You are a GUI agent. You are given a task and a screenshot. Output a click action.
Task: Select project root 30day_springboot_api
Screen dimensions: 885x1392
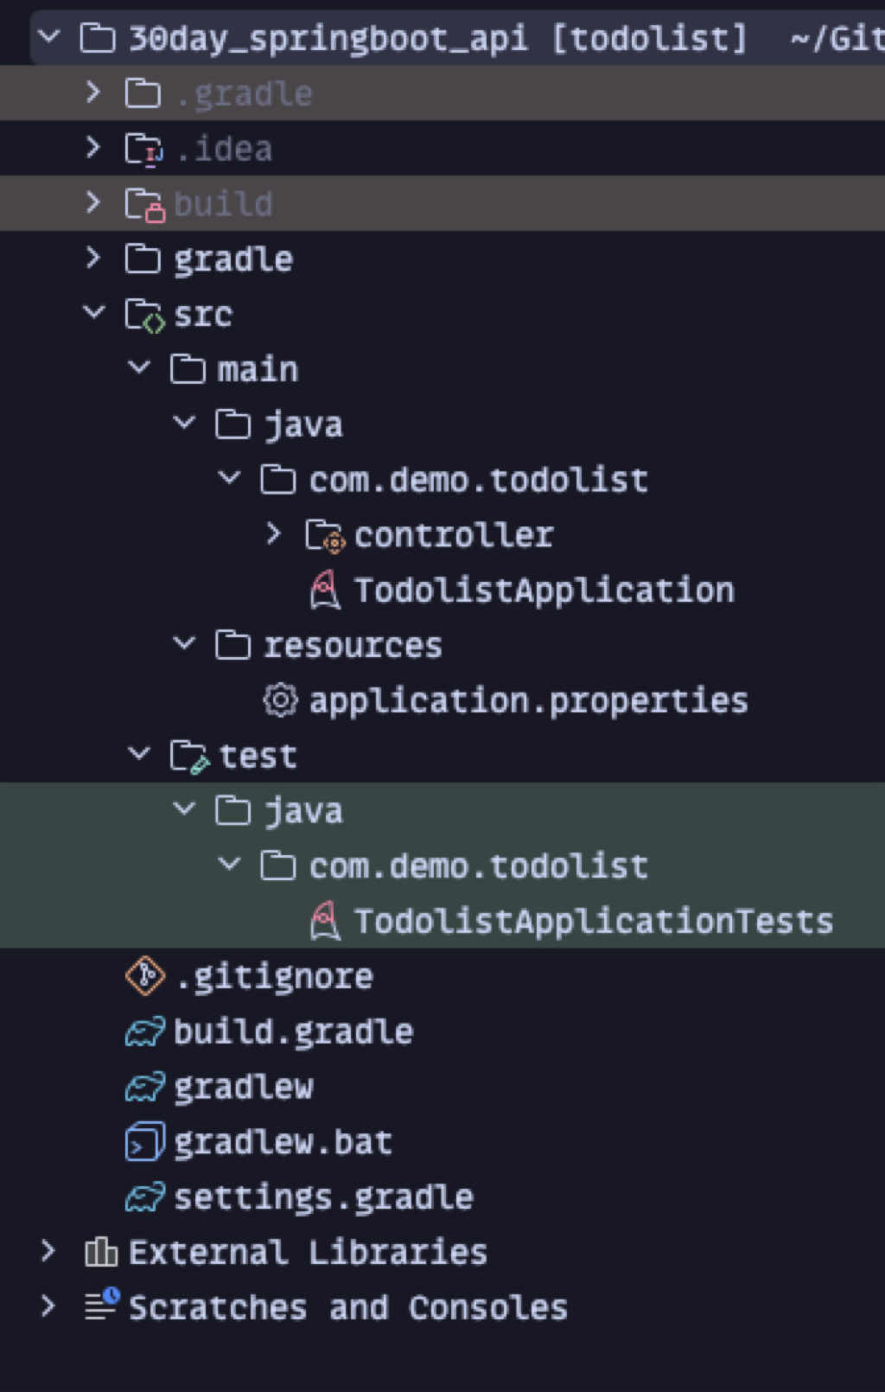[x=328, y=38]
